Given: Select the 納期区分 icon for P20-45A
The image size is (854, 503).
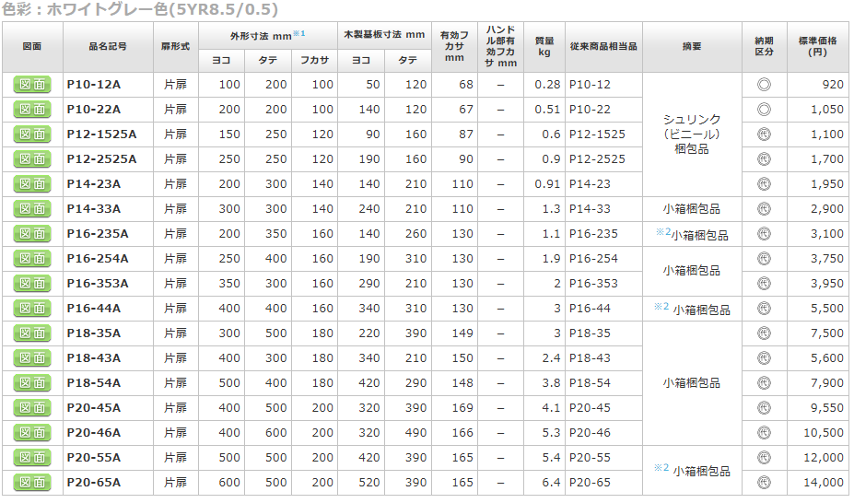Looking at the screenshot, I should (x=764, y=408).
